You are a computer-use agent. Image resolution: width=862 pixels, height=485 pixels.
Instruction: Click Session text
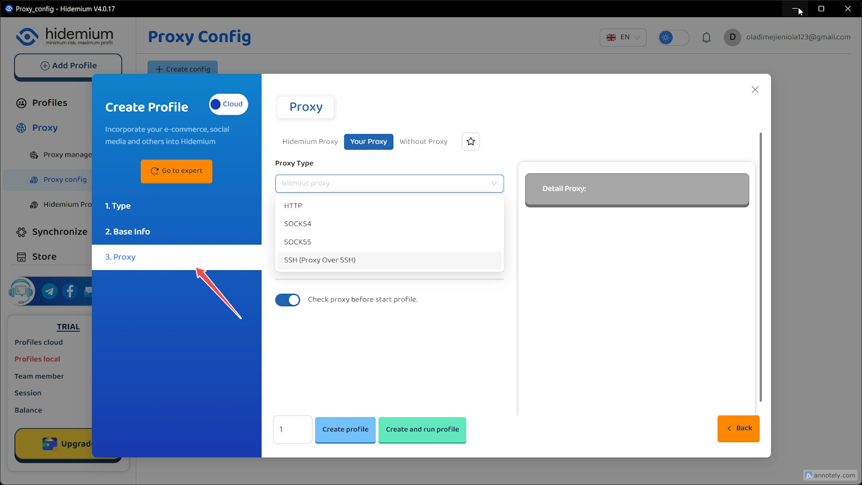28,393
